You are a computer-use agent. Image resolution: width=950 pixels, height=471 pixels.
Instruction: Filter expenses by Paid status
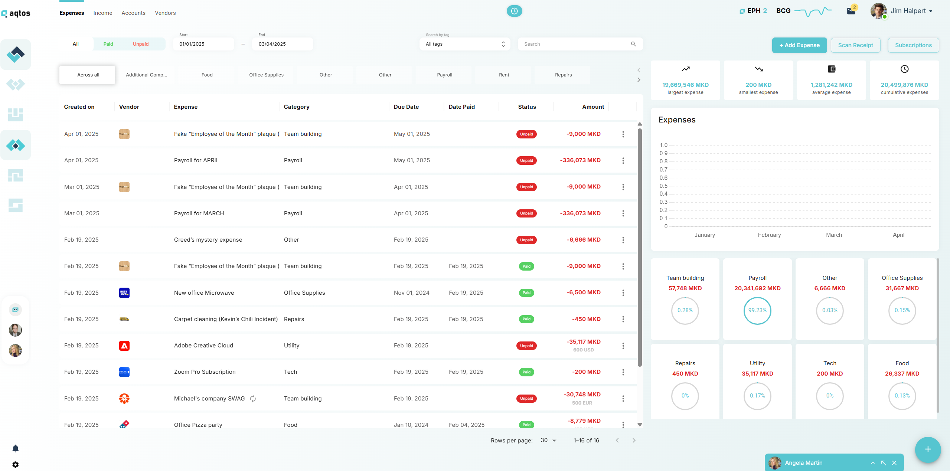click(108, 44)
